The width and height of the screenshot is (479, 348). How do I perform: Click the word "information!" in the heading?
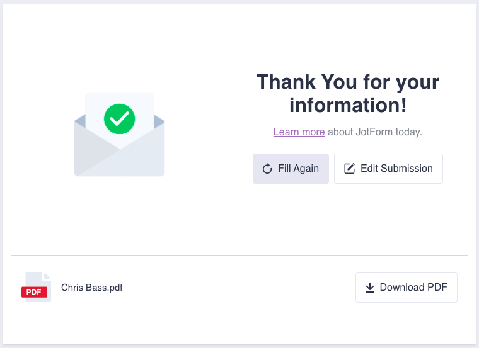pyautogui.click(x=348, y=105)
